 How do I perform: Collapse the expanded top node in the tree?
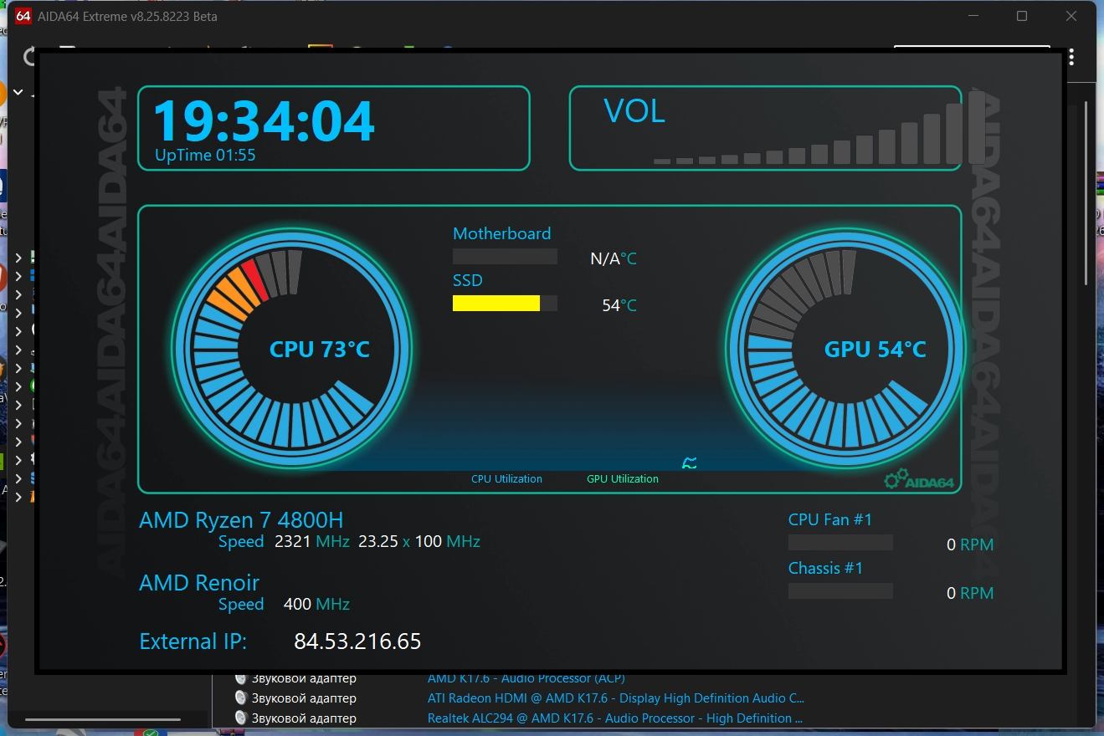(x=18, y=94)
